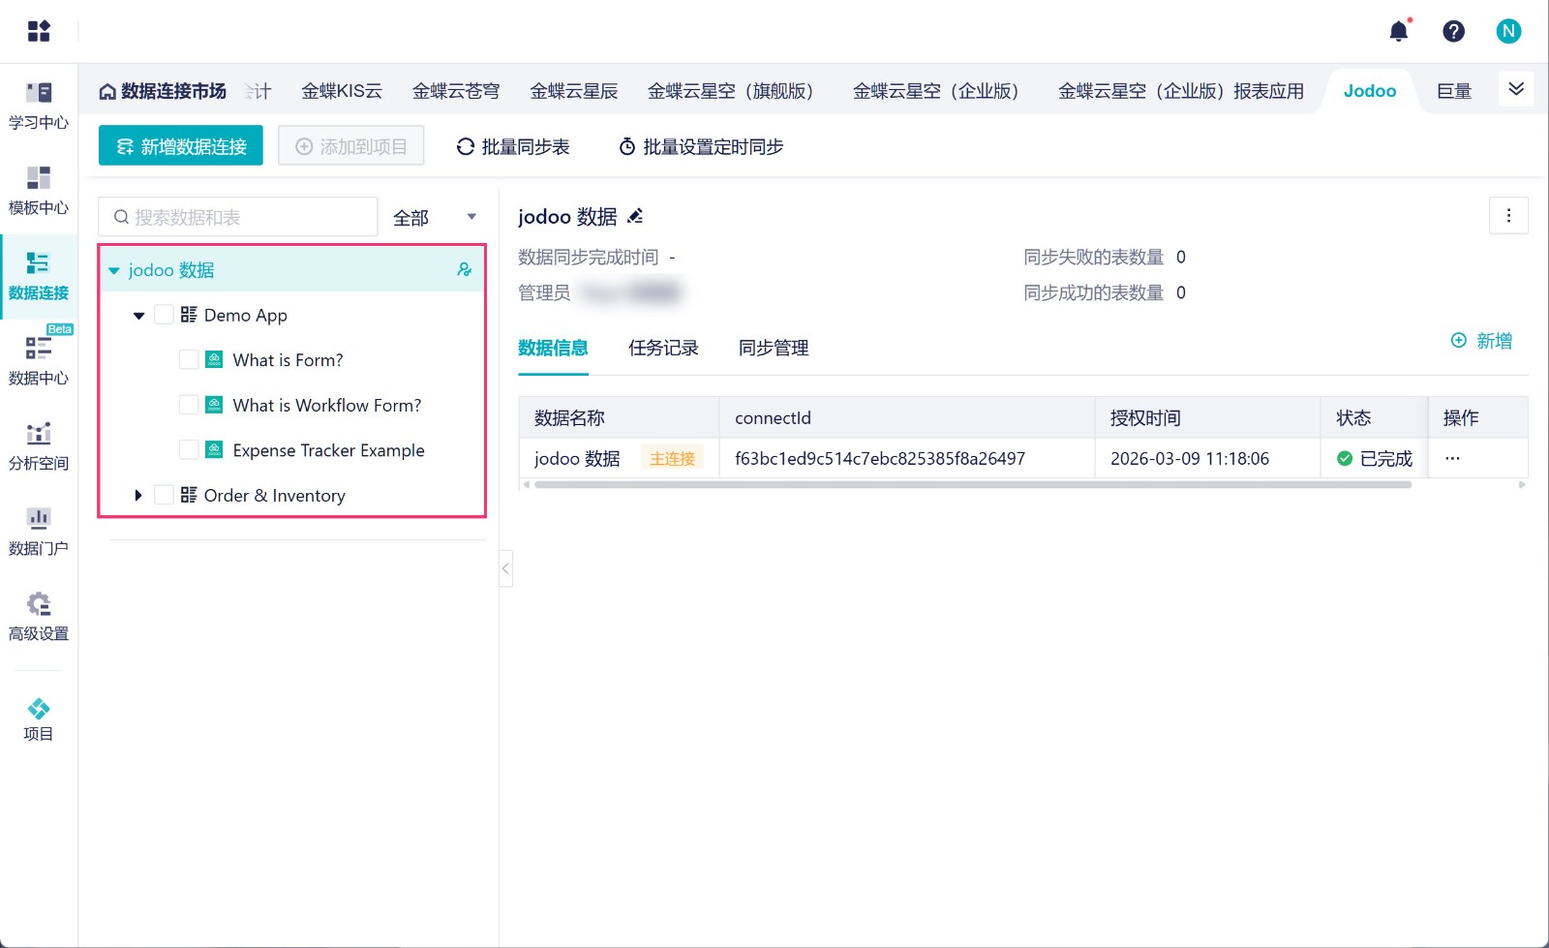Click the What is Workflow Form? form icon
Screen dimensions: 1549x948
[x=215, y=405]
